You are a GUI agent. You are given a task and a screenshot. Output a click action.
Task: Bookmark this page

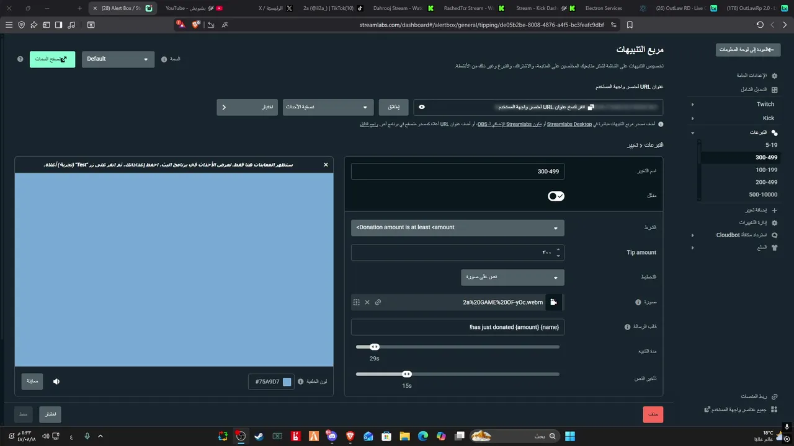click(x=630, y=25)
